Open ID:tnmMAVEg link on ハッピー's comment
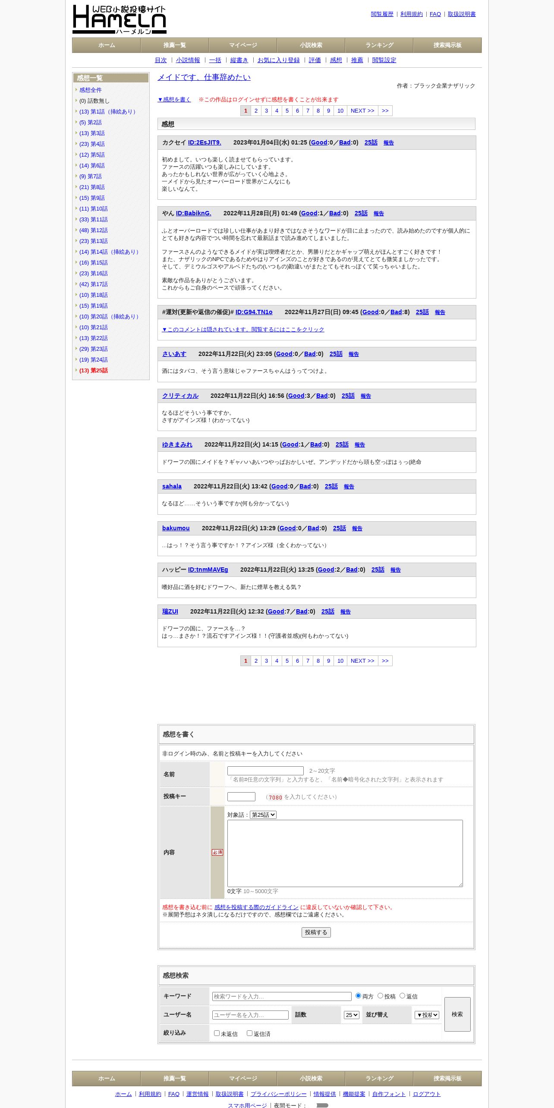This screenshot has height=1108, width=554. point(208,570)
